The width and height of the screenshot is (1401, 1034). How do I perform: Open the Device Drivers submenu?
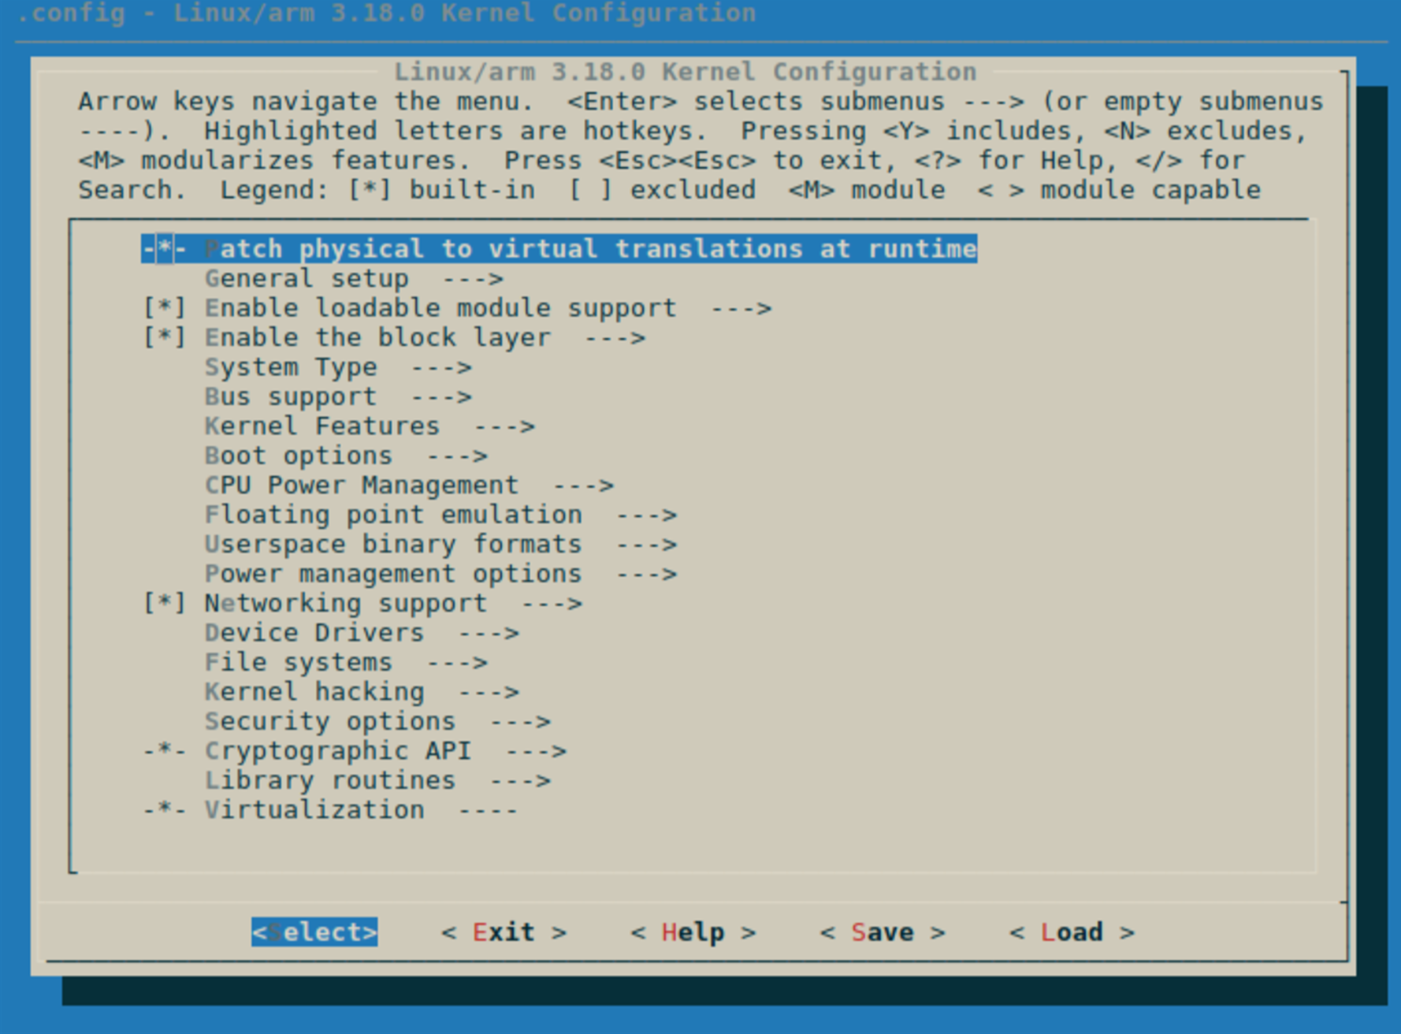tap(362, 634)
